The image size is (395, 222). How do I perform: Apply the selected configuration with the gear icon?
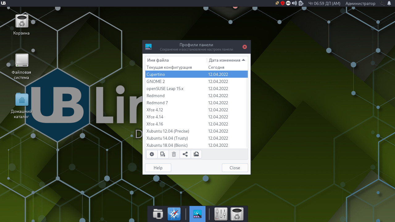pos(152,154)
